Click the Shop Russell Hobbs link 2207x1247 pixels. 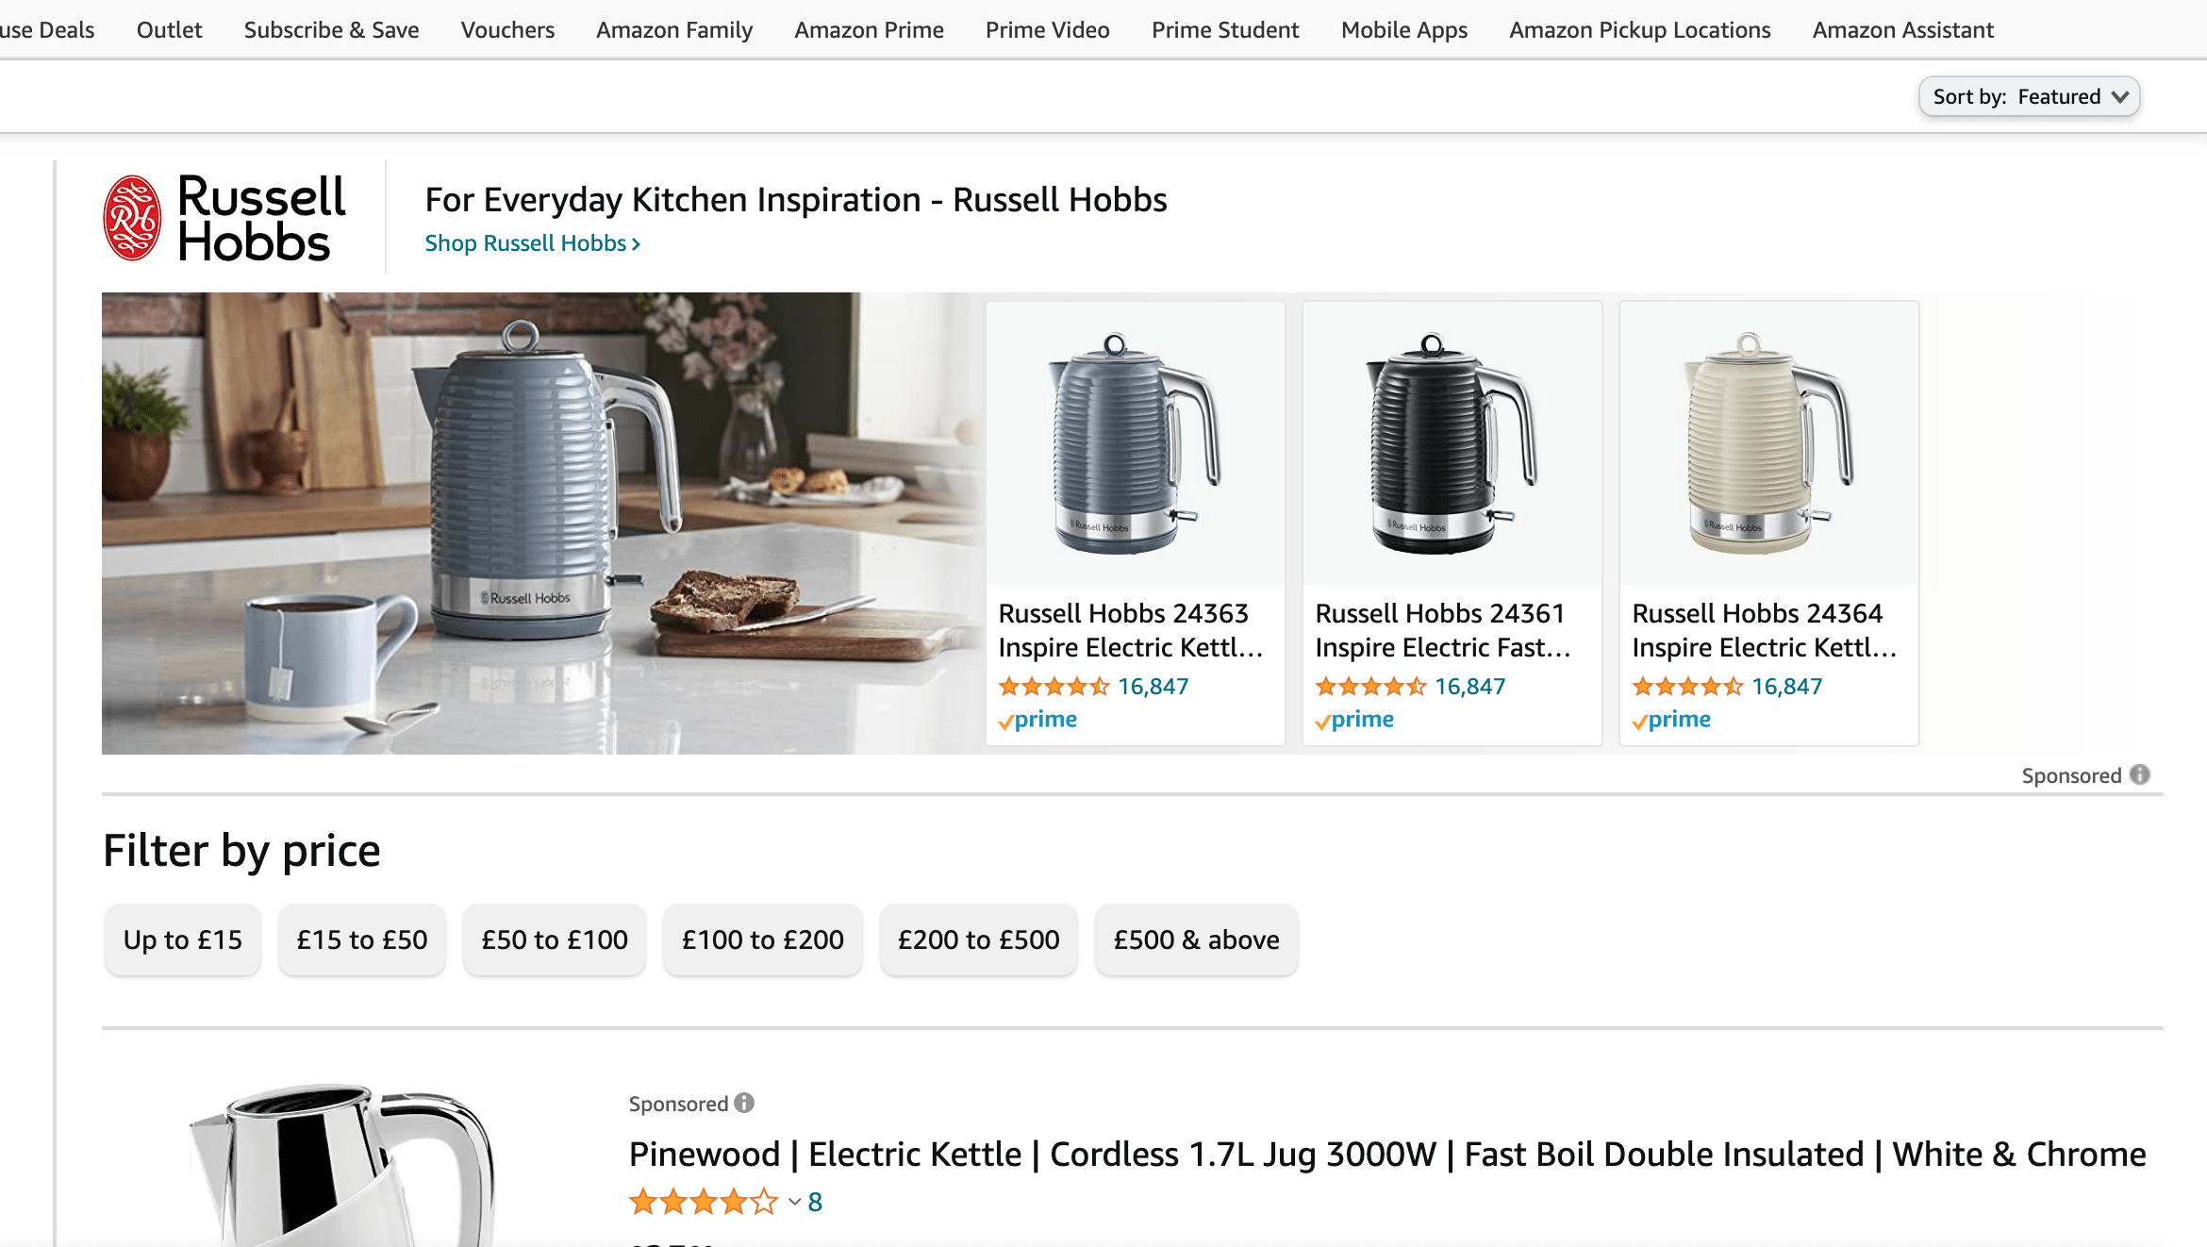click(x=534, y=242)
